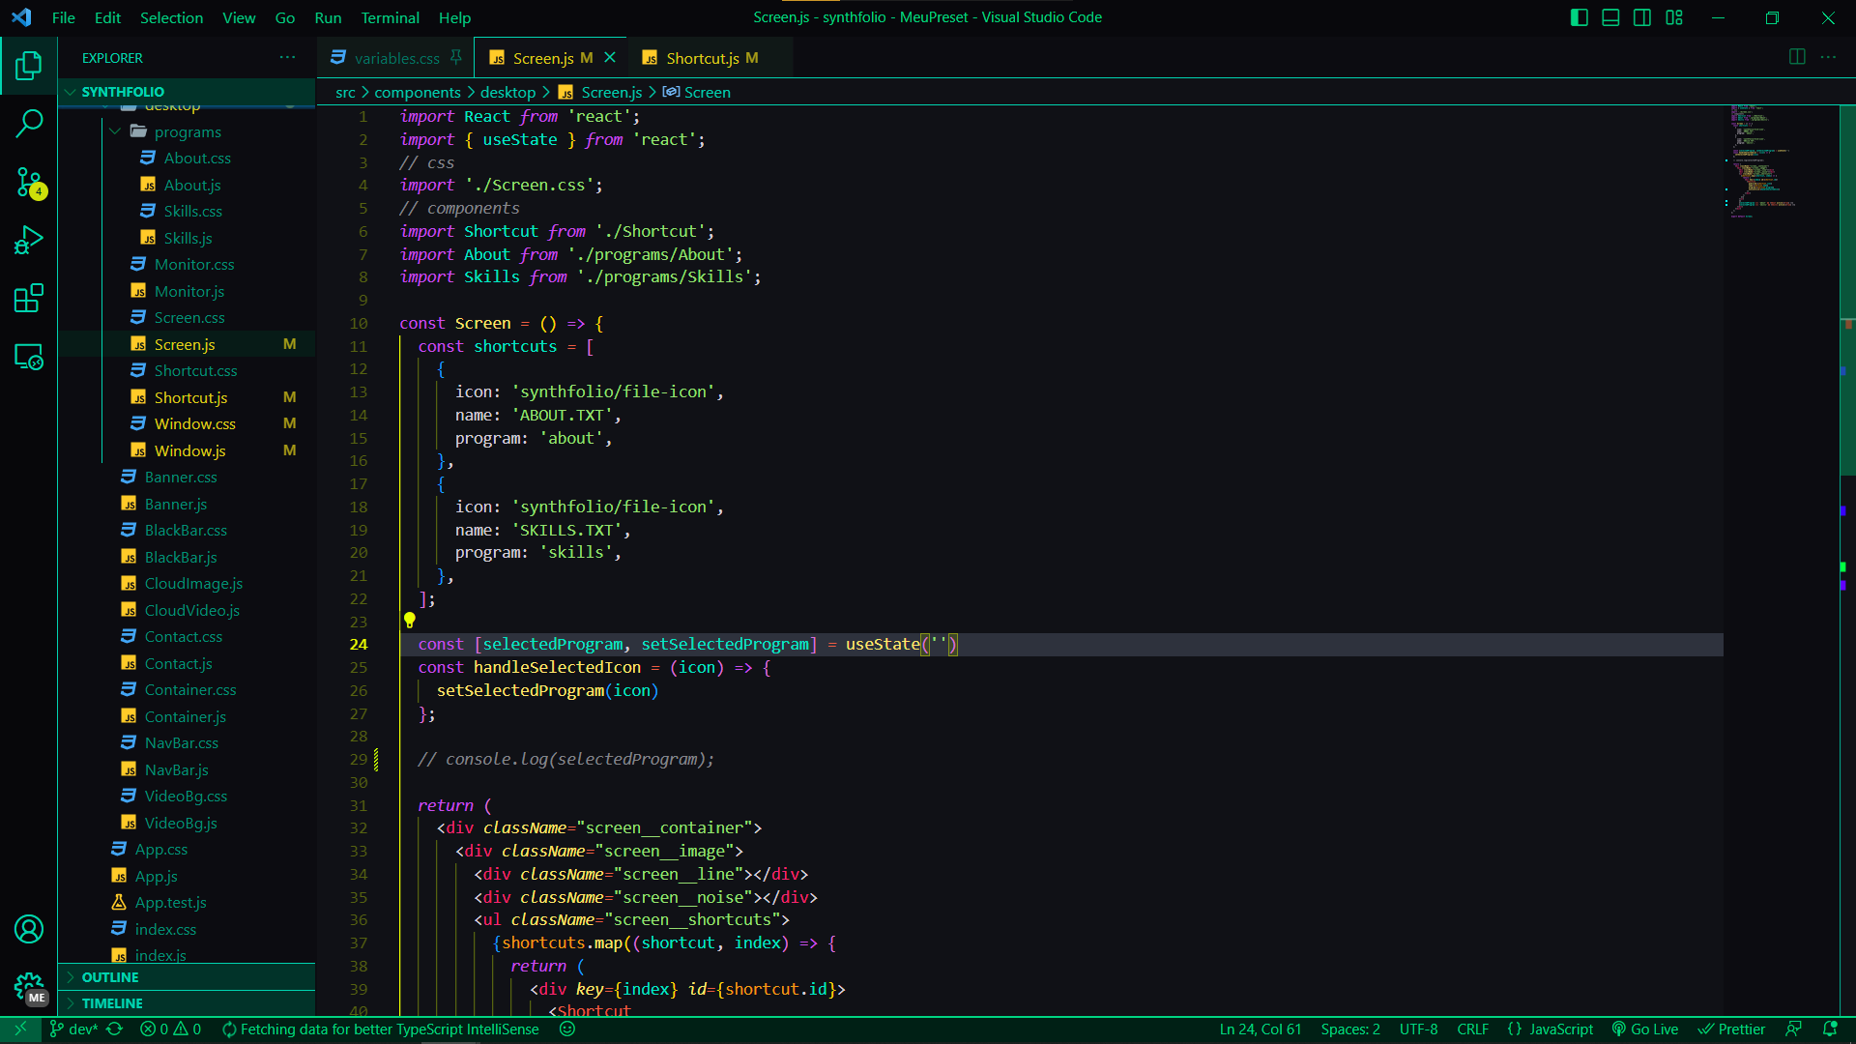Select components in the breadcrumb bar
Screen dimensions: 1856x1044
click(418, 92)
